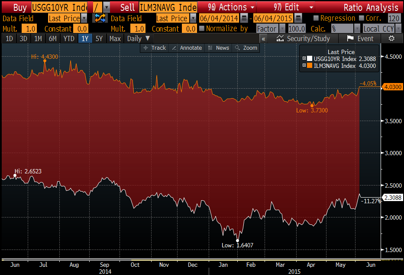This screenshot has height=275, width=404.
Task: Open the Event flag panel
Action: pyautogui.click(x=360, y=38)
